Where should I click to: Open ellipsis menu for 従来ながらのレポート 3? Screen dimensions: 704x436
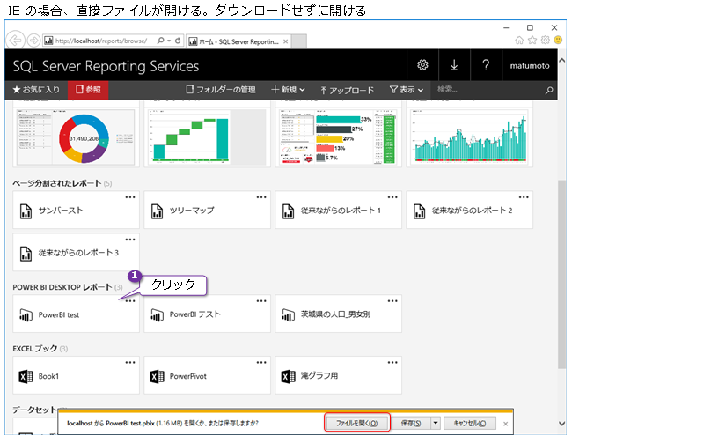point(130,240)
